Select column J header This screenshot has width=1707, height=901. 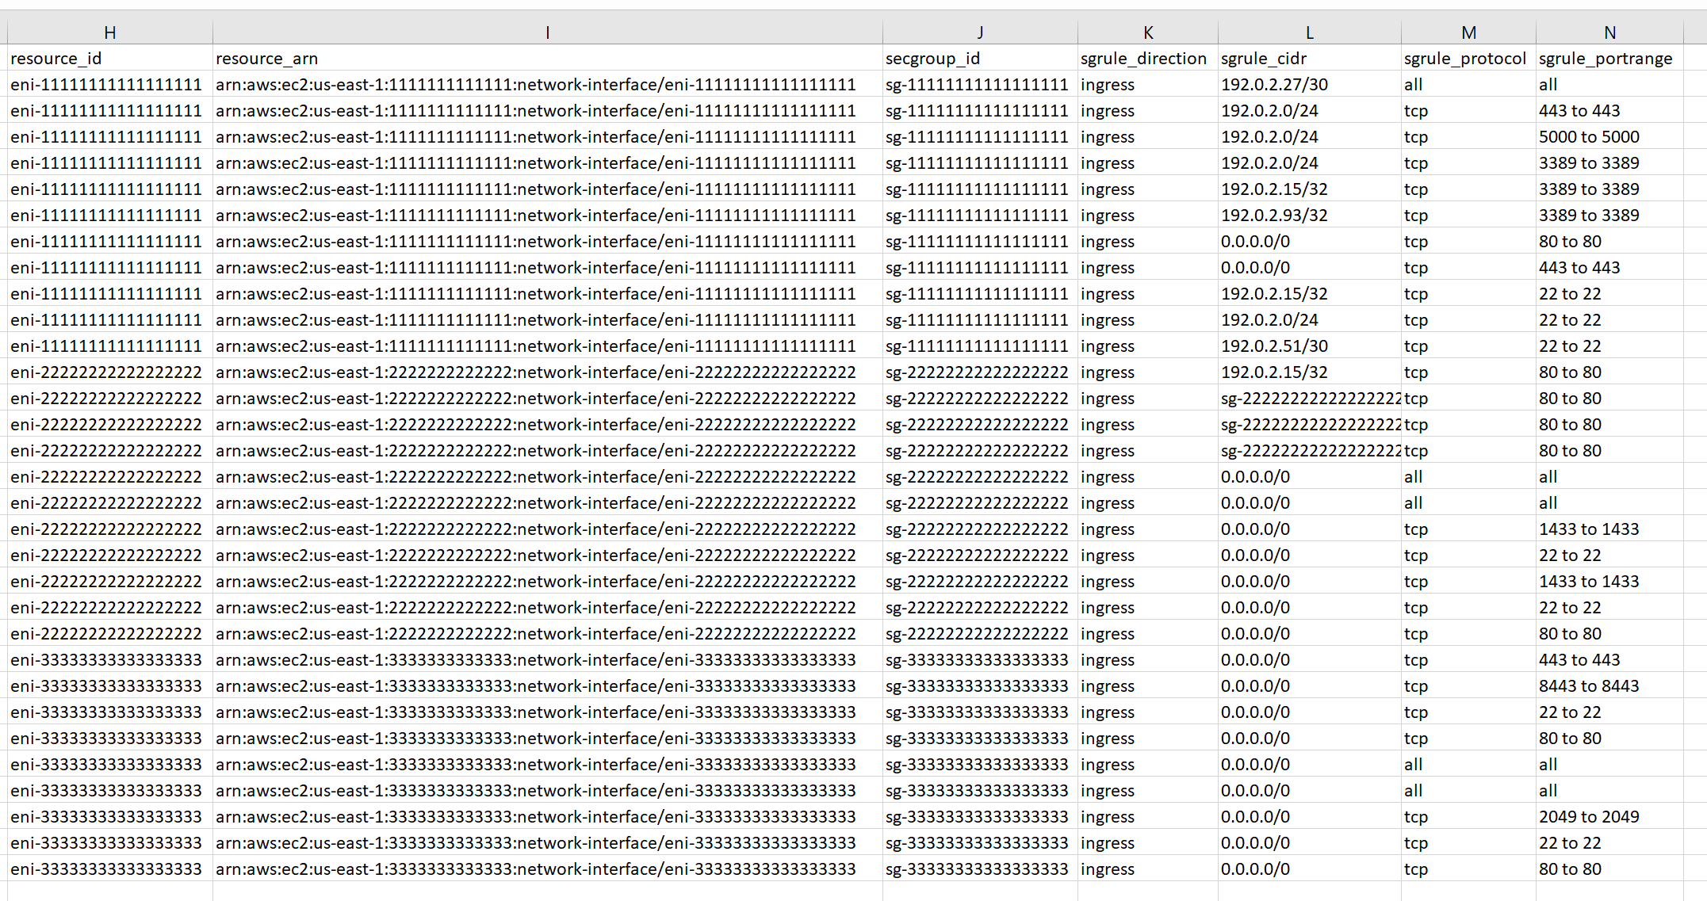[980, 32]
